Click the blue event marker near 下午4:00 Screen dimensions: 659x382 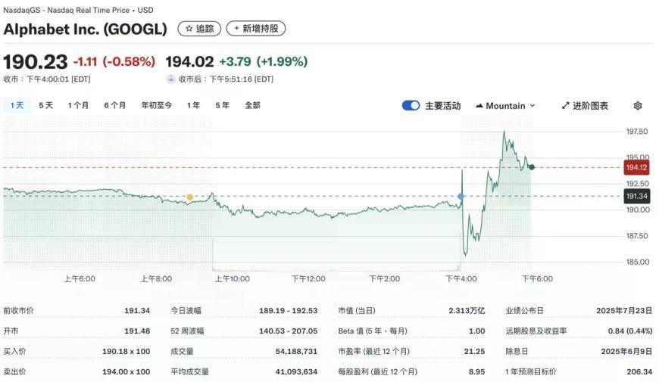pos(461,197)
